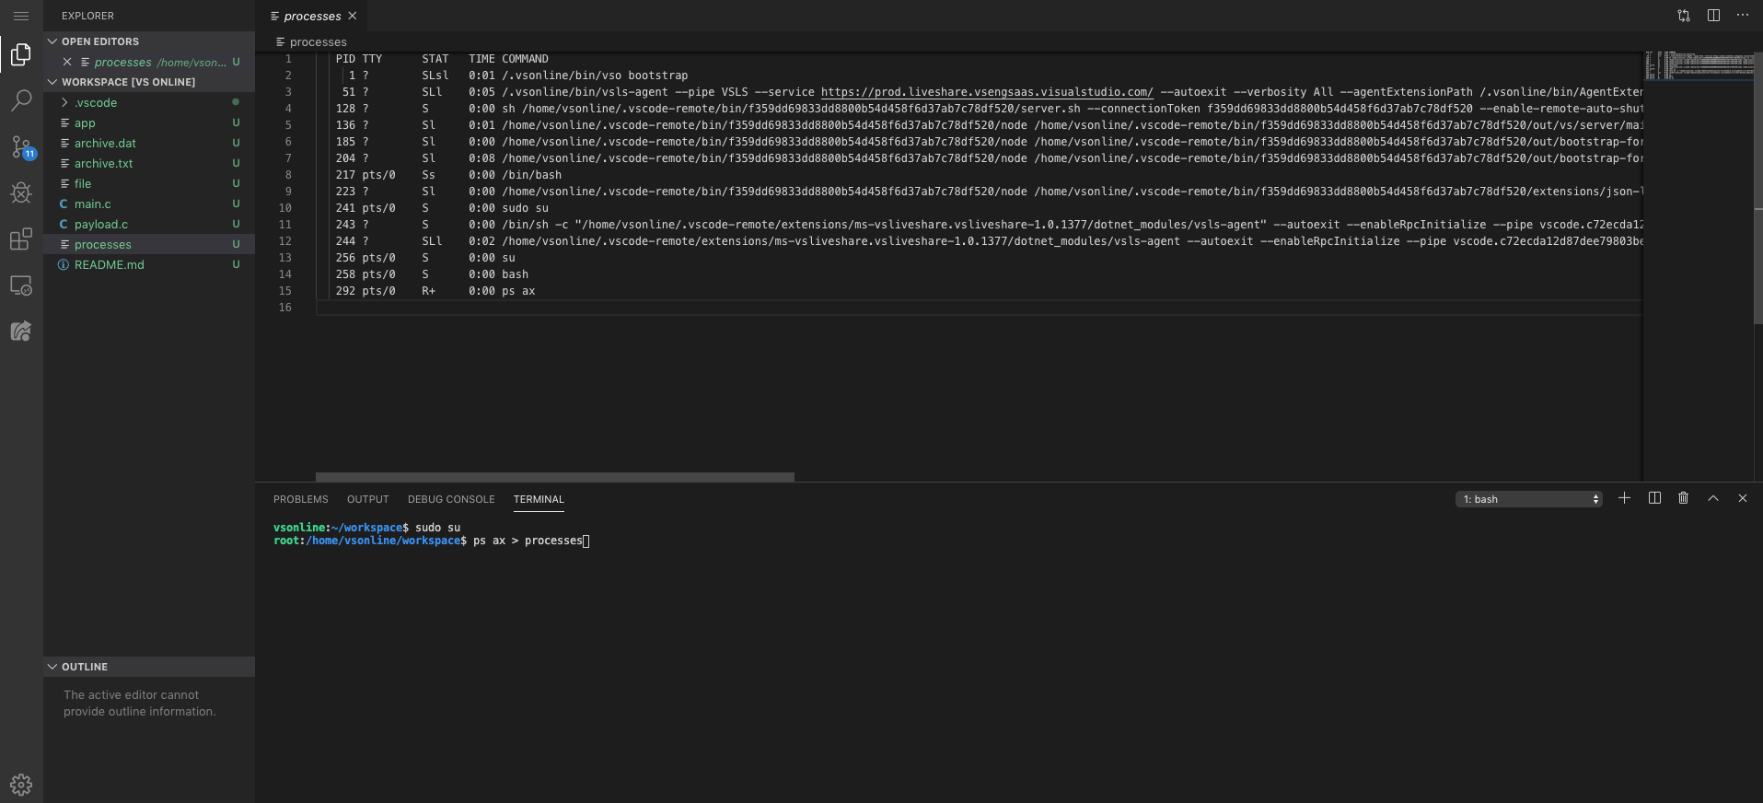Create a new terminal with plus icon
This screenshot has width=1763, height=803.
click(x=1625, y=498)
